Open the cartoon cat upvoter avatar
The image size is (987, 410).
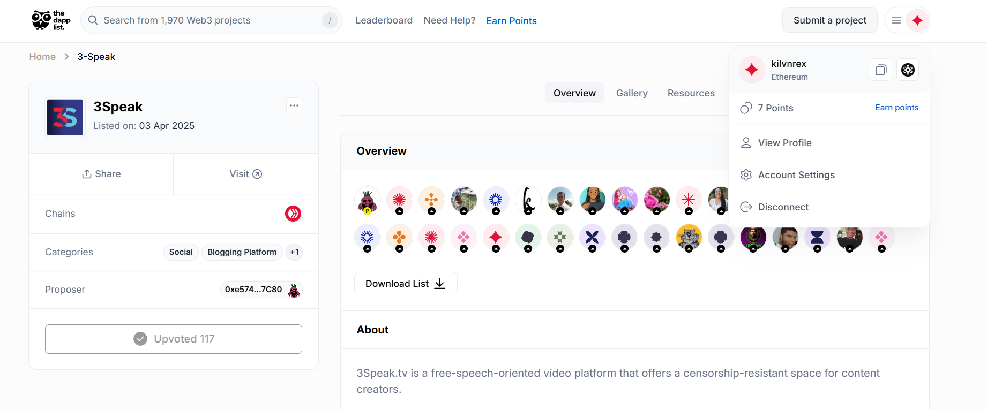coord(689,238)
